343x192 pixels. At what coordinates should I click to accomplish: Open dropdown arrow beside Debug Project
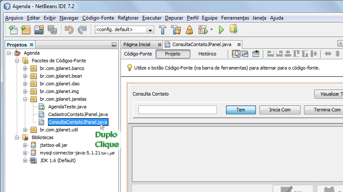[x=211, y=29]
